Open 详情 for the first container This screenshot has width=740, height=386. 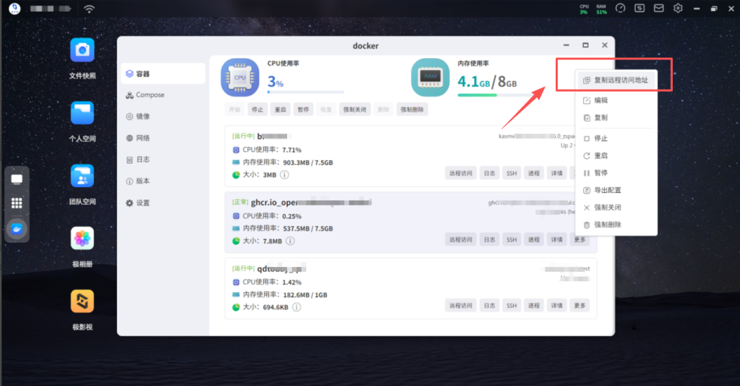[557, 173]
